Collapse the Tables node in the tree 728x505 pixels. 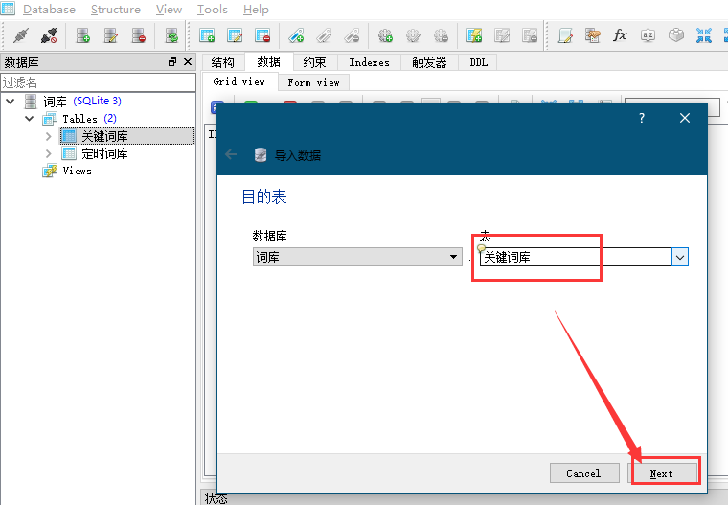pyautogui.click(x=30, y=119)
